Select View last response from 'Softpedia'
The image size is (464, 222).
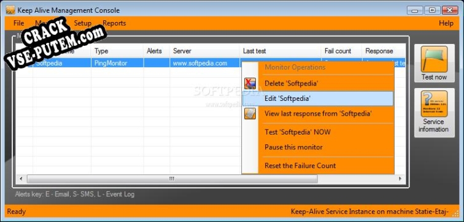click(317, 114)
